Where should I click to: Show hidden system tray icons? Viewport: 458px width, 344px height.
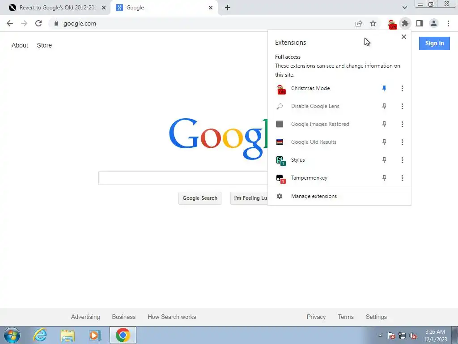(x=380, y=335)
